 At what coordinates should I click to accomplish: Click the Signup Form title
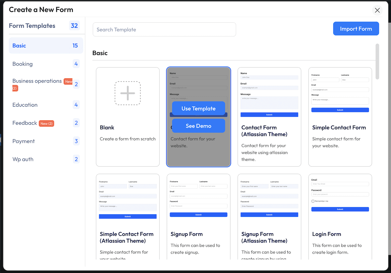pyautogui.click(x=186, y=234)
